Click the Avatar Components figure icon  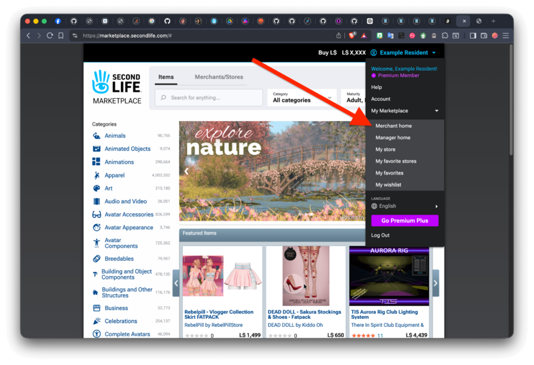[x=97, y=243]
